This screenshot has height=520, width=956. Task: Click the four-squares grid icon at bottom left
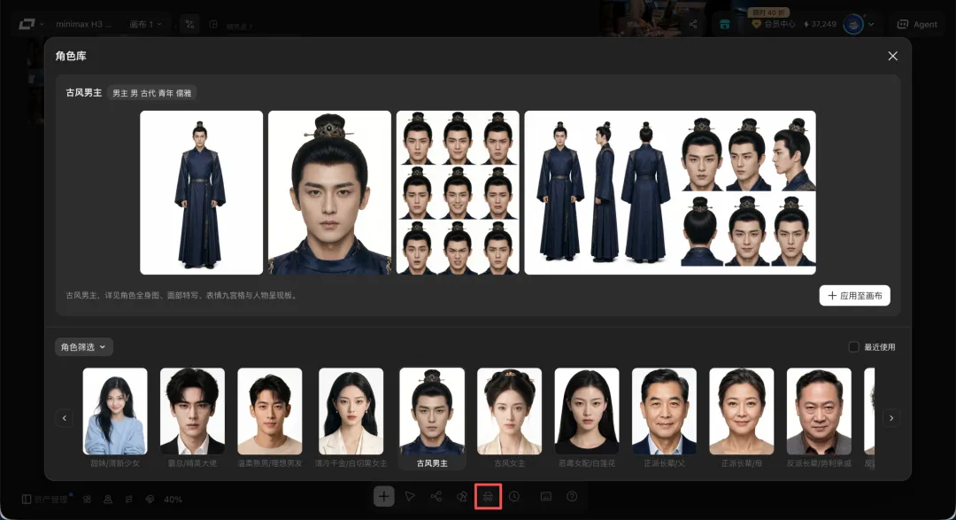coord(87,499)
